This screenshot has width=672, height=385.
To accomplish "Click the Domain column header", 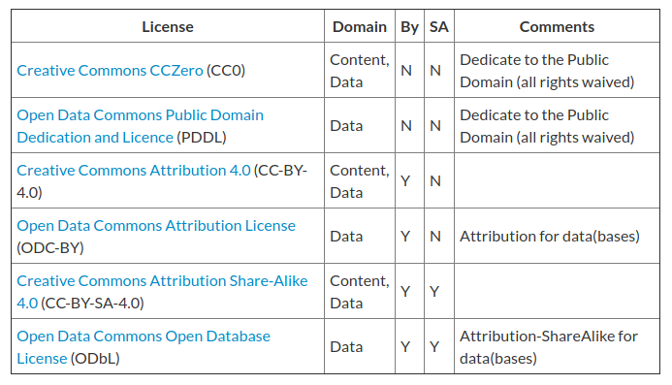I will (360, 26).
